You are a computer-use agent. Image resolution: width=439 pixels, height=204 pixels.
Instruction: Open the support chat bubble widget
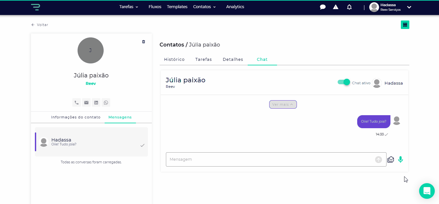click(427, 191)
